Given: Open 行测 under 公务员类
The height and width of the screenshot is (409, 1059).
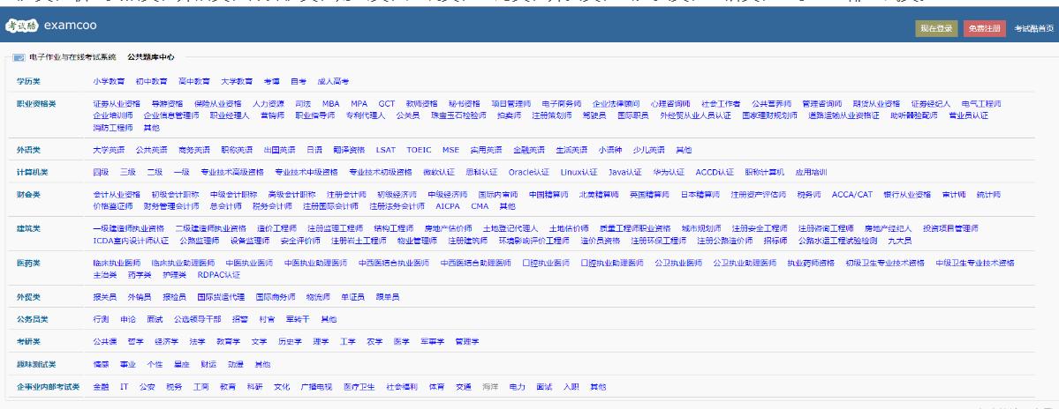Looking at the screenshot, I should pos(101,319).
